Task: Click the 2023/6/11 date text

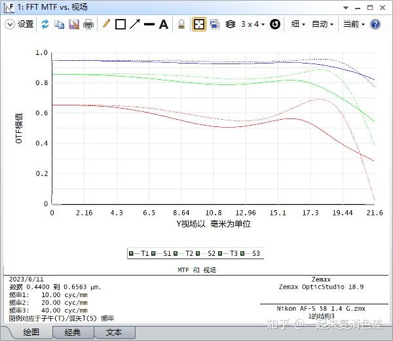Action: click(x=26, y=279)
